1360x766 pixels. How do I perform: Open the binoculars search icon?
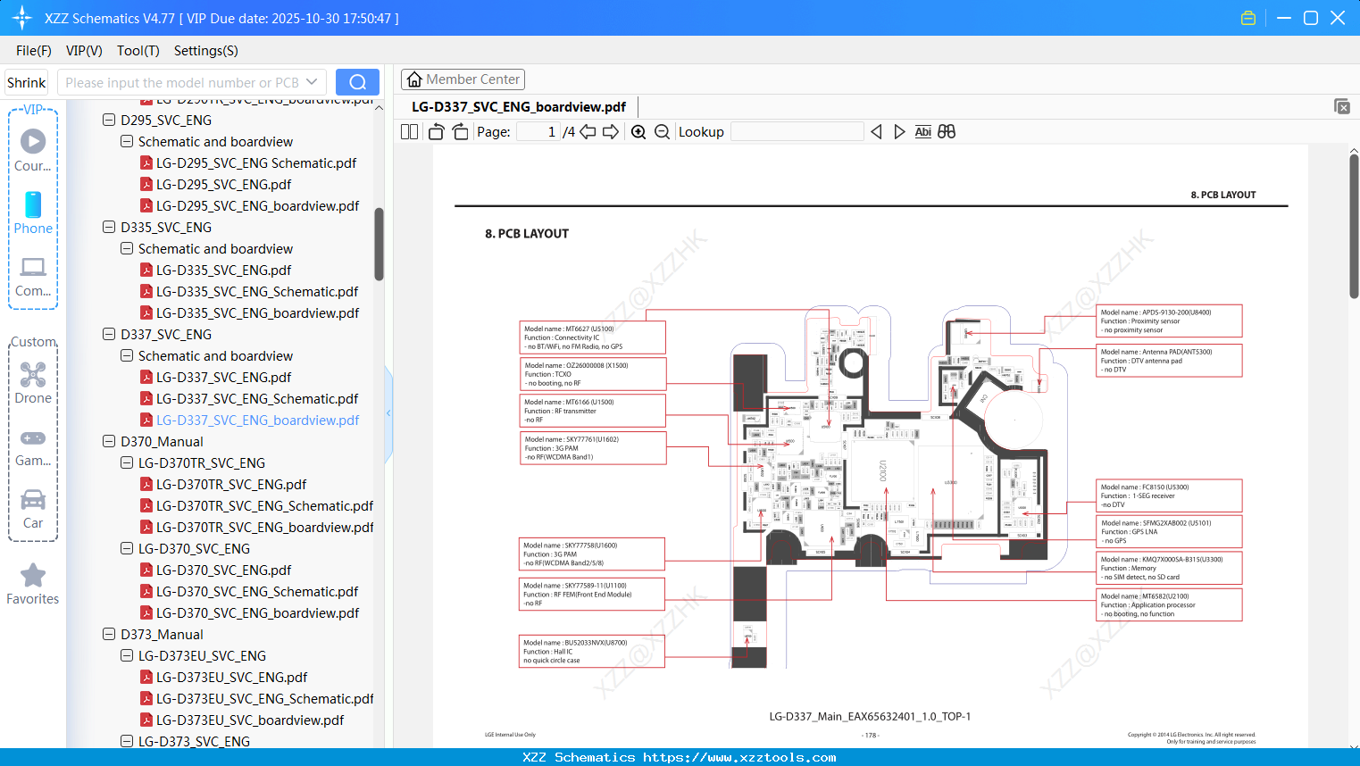pyautogui.click(x=947, y=131)
